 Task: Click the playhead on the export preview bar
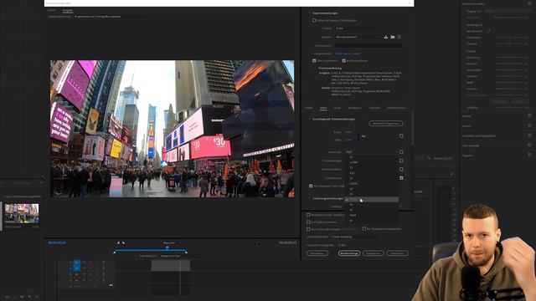click(167, 248)
